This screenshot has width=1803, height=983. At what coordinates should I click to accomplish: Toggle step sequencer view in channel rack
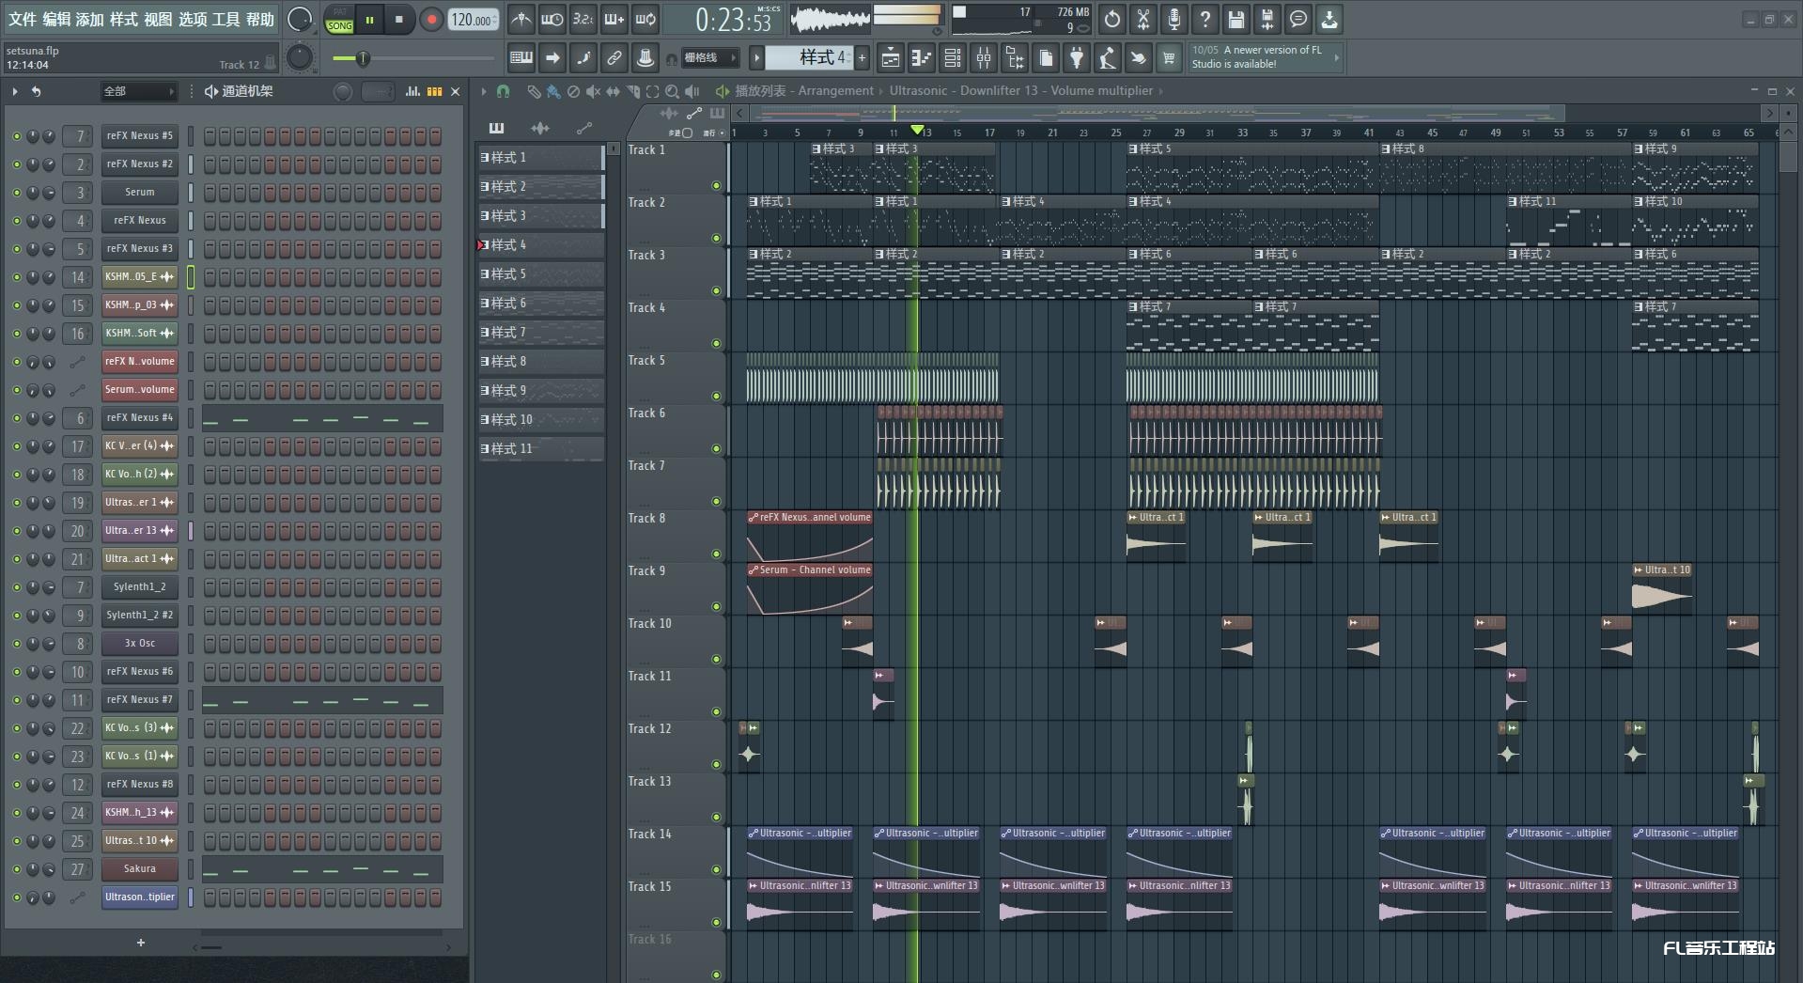pos(434,91)
